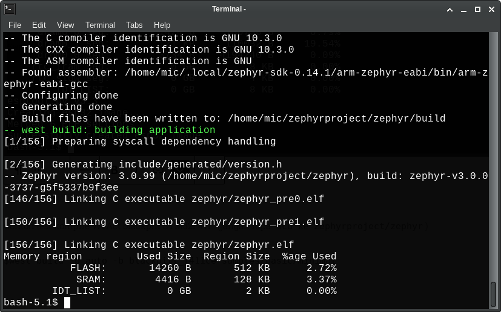Open the Terminal menu
This screenshot has width=501, height=312.
tap(100, 25)
